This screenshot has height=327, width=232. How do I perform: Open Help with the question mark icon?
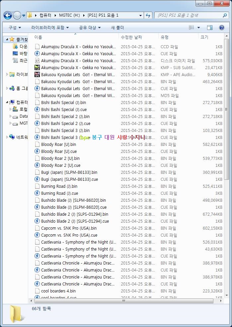(x=222, y=28)
